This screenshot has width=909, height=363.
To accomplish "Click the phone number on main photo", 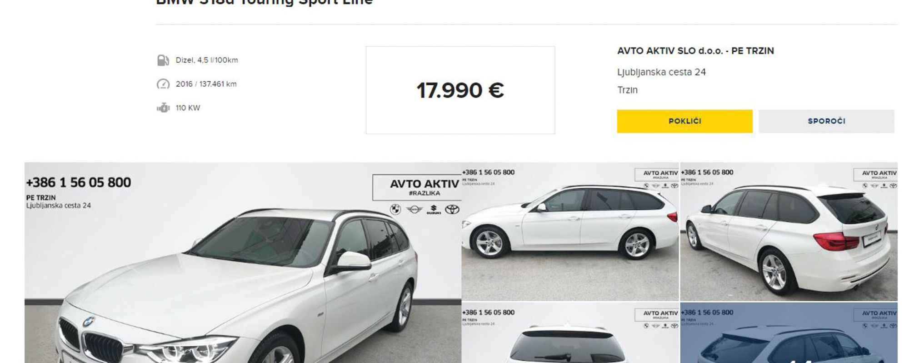I will (x=79, y=182).
